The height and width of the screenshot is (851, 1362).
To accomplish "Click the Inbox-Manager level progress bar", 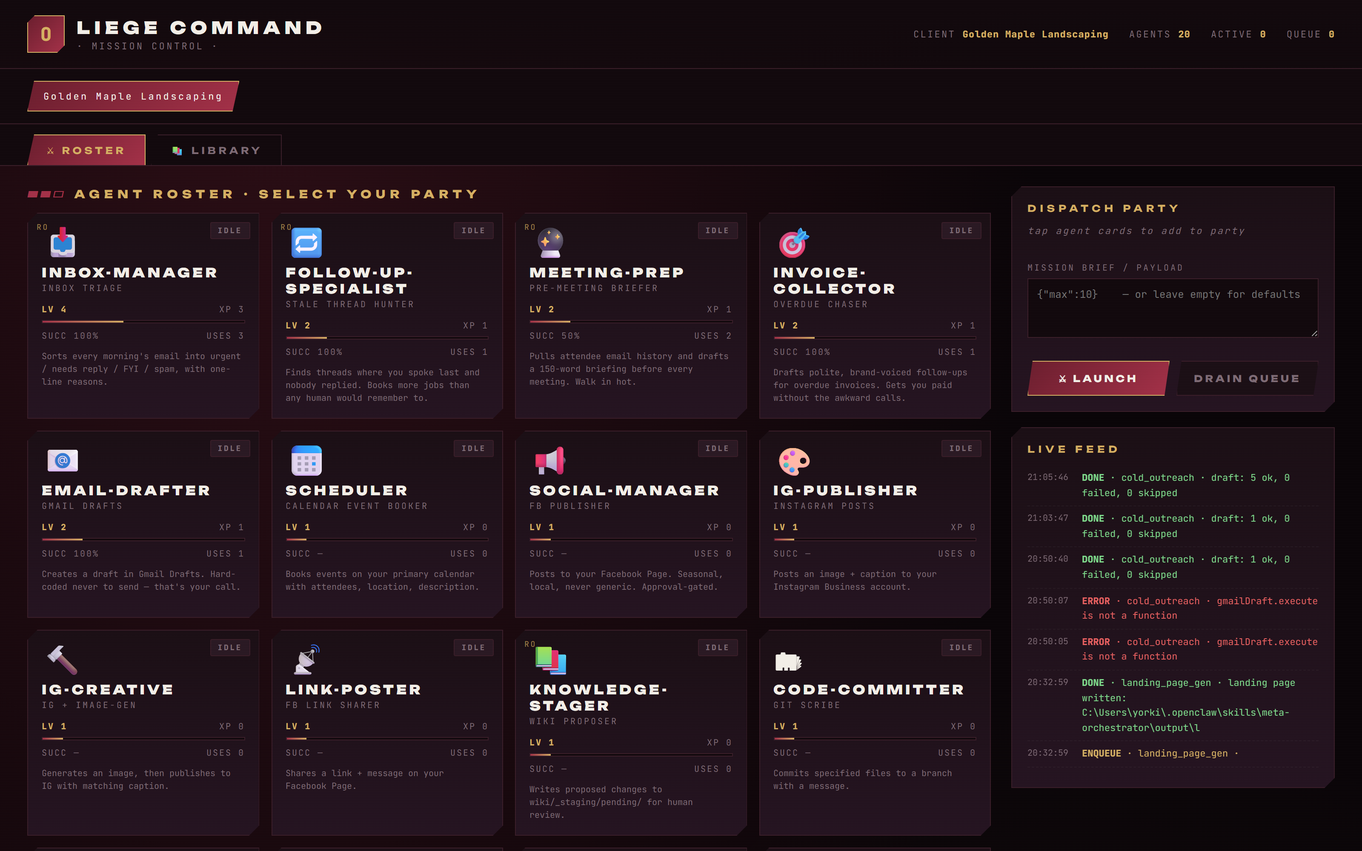I will [x=143, y=321].
